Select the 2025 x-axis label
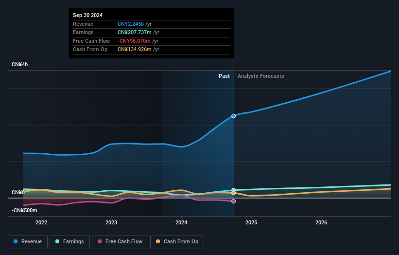The image size is (399, 255). pos(251,222)
